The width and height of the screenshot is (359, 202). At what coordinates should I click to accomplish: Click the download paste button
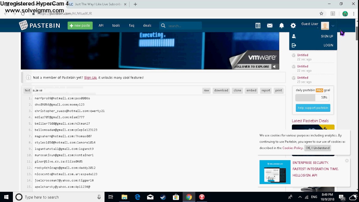[221, 90]
